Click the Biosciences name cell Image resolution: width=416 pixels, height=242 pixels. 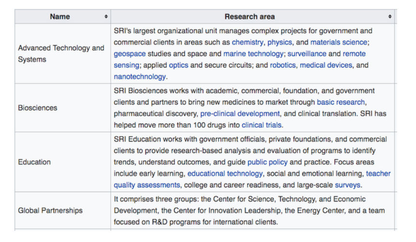click(63, 108)
